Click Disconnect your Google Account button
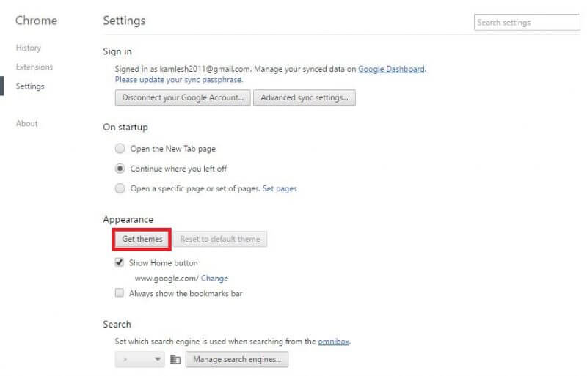587x376 pixels. coord(183,97)
